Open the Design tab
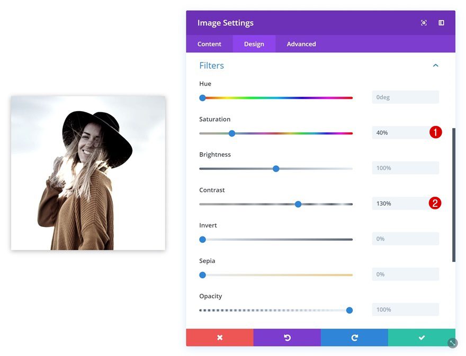 pos(254,44)
